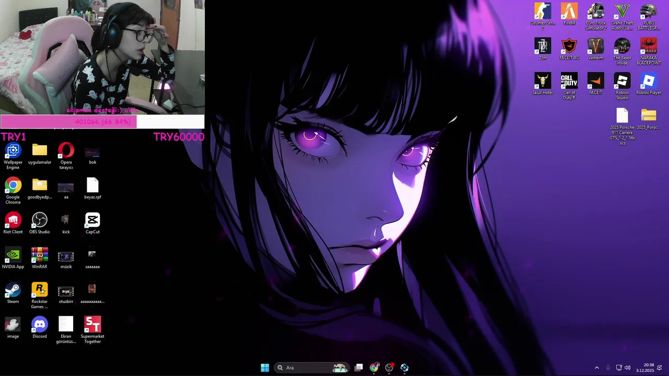669x376 pixels.
Task: Select the 2025 Porsche 911 .scs file
Action: tap(622, 127)
